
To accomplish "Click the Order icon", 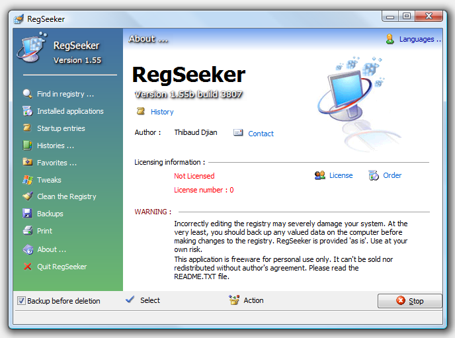I will [374, 175].
